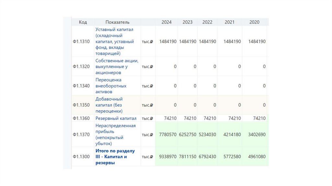The image size is (332, 186).
Task: Click the Ф1.1310 code cell
Action: [81, 41]
